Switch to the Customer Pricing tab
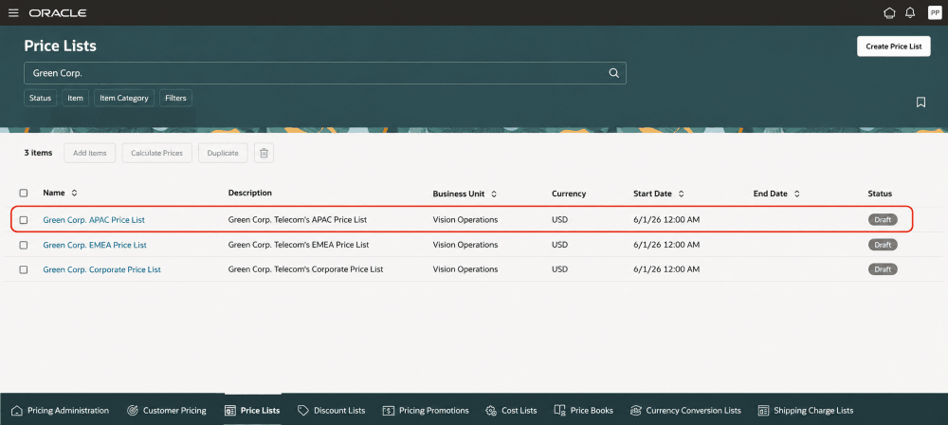 pos(166,411)
